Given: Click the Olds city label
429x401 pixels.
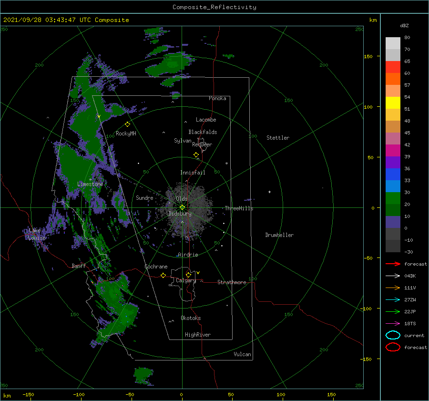Looking at the screenshot, I should [182, 199].
